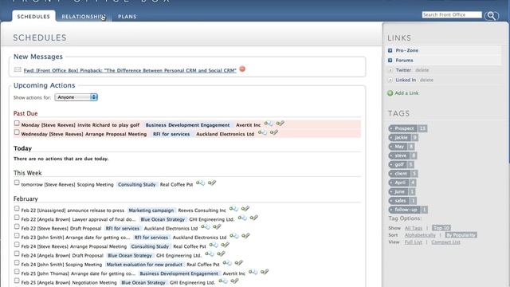The image size is (510, 287).
Task: Tick the Feb 25 Negotiation Meeting checkbox
Action: click(17, 281)
